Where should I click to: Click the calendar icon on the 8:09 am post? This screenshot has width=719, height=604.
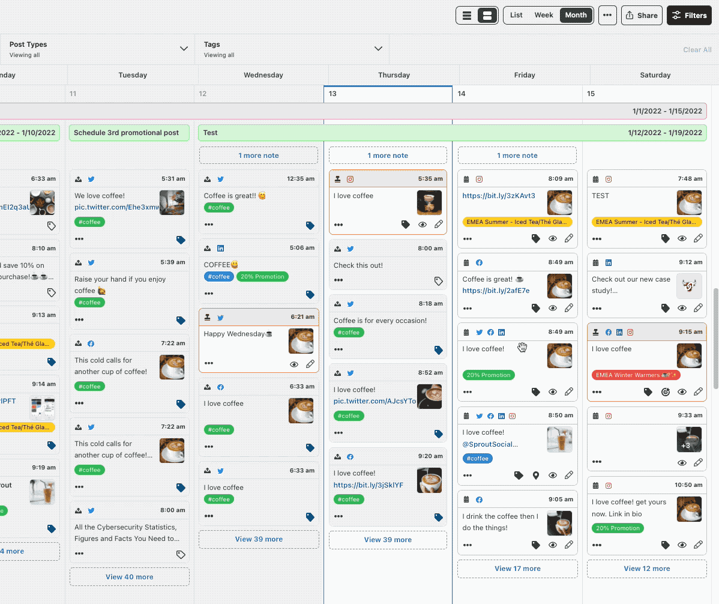pyautogui.click(x=467, y=178)
